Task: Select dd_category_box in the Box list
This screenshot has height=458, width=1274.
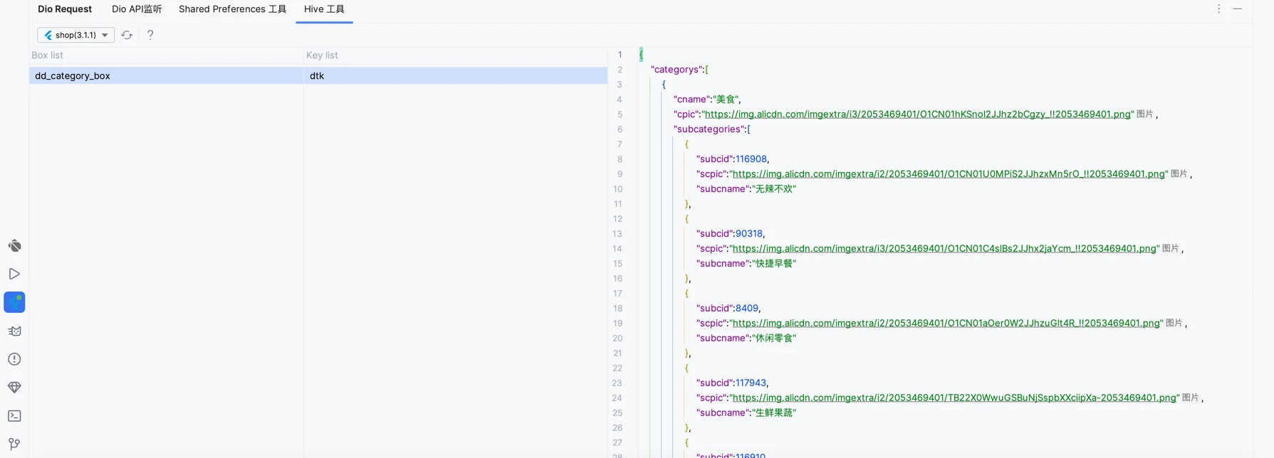Action: point(73,76)
